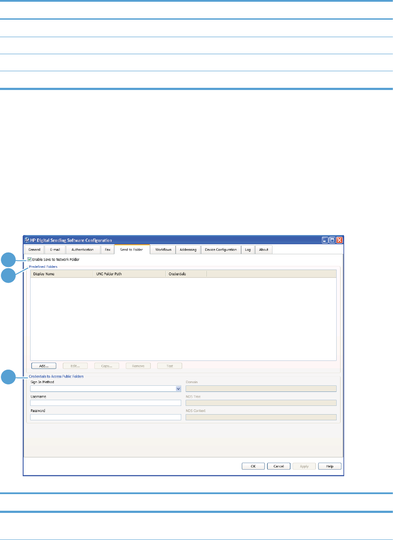Close the HP Digital Sending window
This screenshot has height=540, width=393.
pos(339,240)
